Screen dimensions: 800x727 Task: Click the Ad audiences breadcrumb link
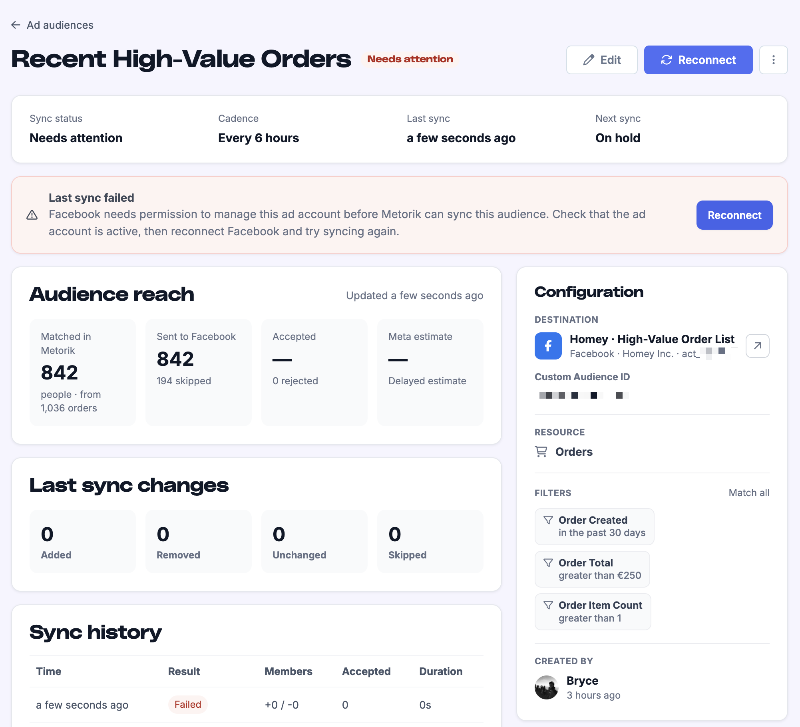coord(60,25)
